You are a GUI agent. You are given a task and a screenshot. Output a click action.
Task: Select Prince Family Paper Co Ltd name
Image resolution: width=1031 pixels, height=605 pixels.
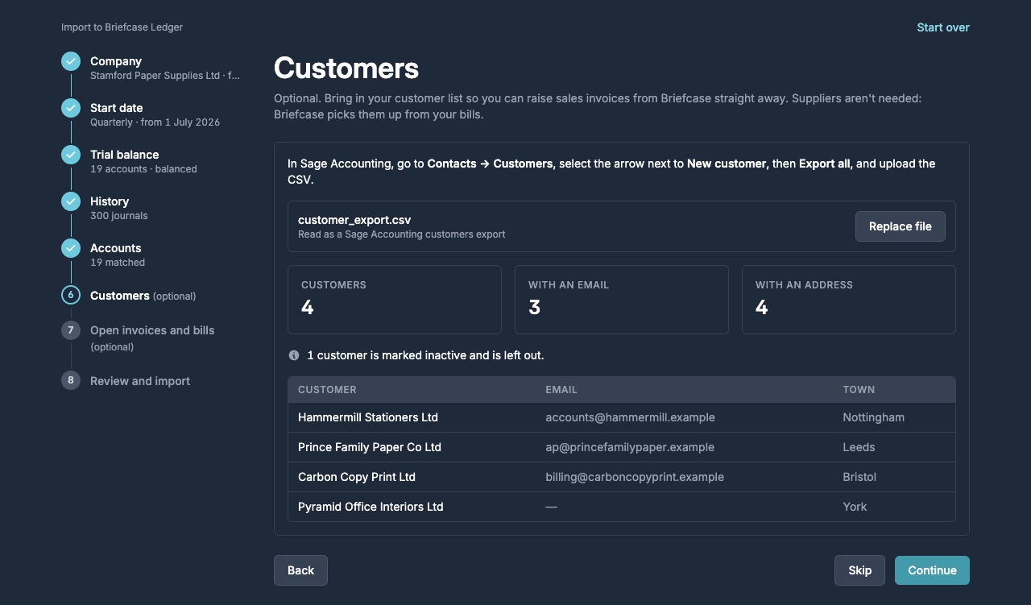370,447
